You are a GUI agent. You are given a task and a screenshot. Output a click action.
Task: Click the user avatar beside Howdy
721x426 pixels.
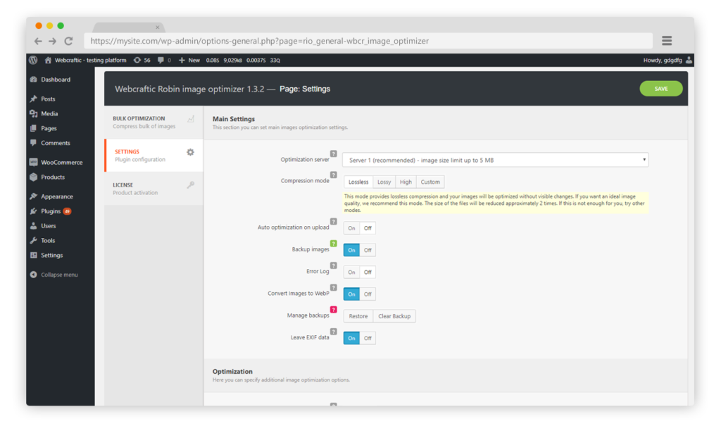tap(689, 60)
